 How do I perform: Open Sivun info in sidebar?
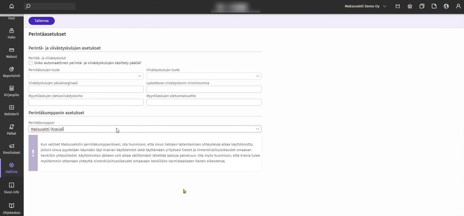(x=11, y=188)
